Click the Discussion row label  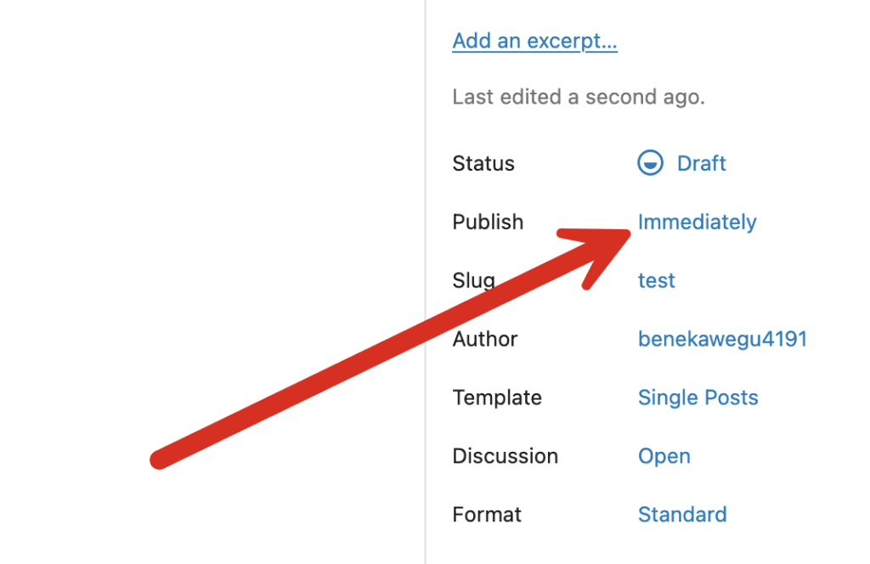click(505, 456)
